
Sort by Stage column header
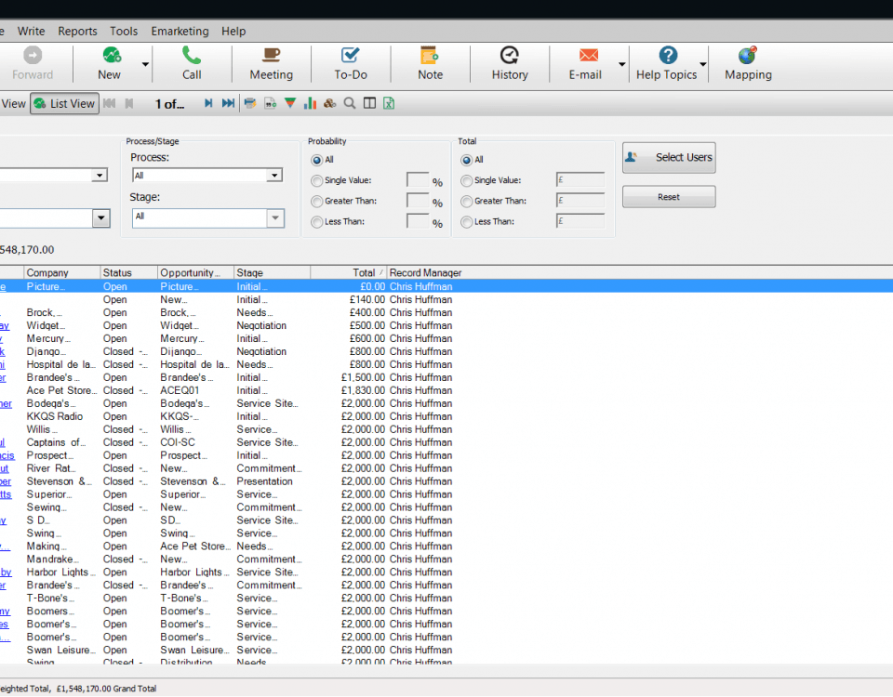click(x=273, y=272)
